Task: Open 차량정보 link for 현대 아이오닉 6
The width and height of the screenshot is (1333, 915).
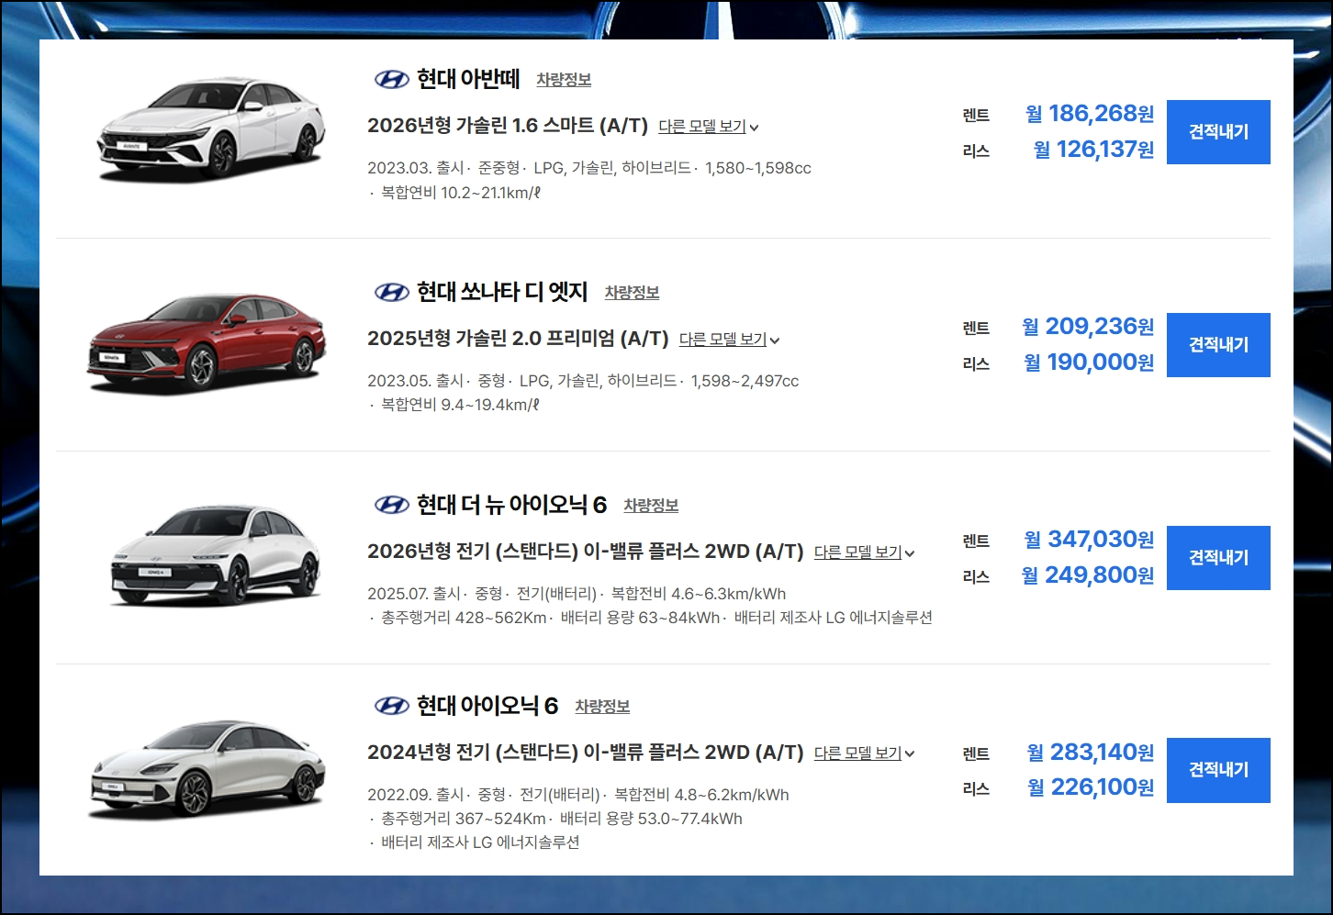Action: (x=602, y=707)
